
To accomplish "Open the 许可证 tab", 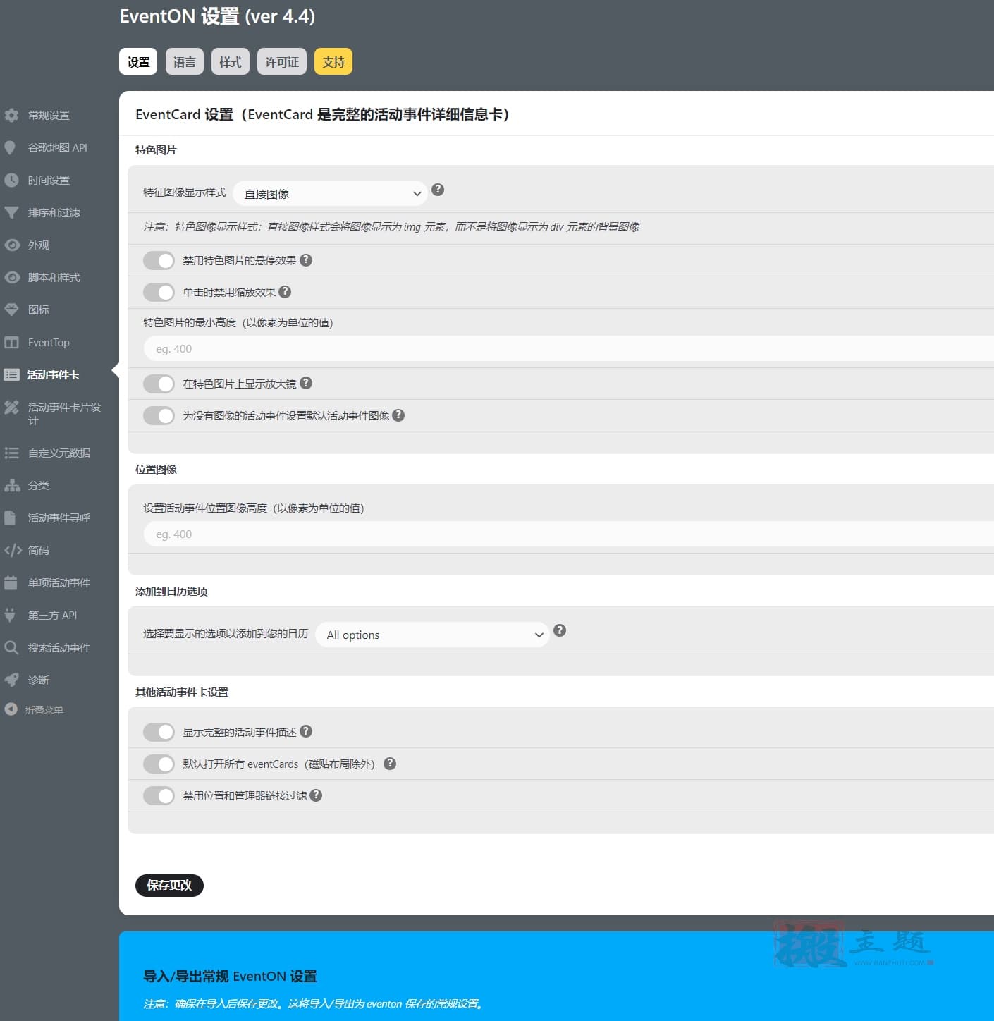I will click(282, 61).
